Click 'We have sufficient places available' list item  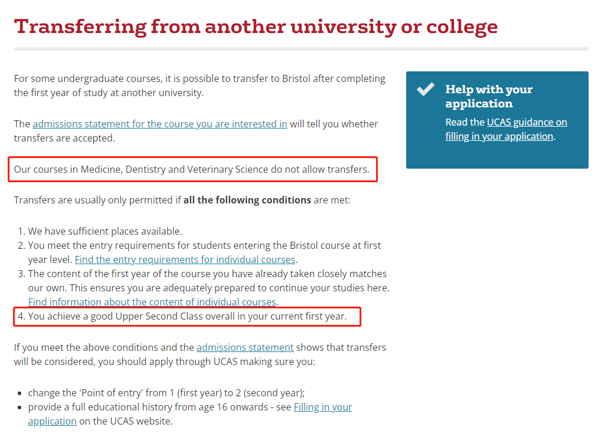(105, 231)
